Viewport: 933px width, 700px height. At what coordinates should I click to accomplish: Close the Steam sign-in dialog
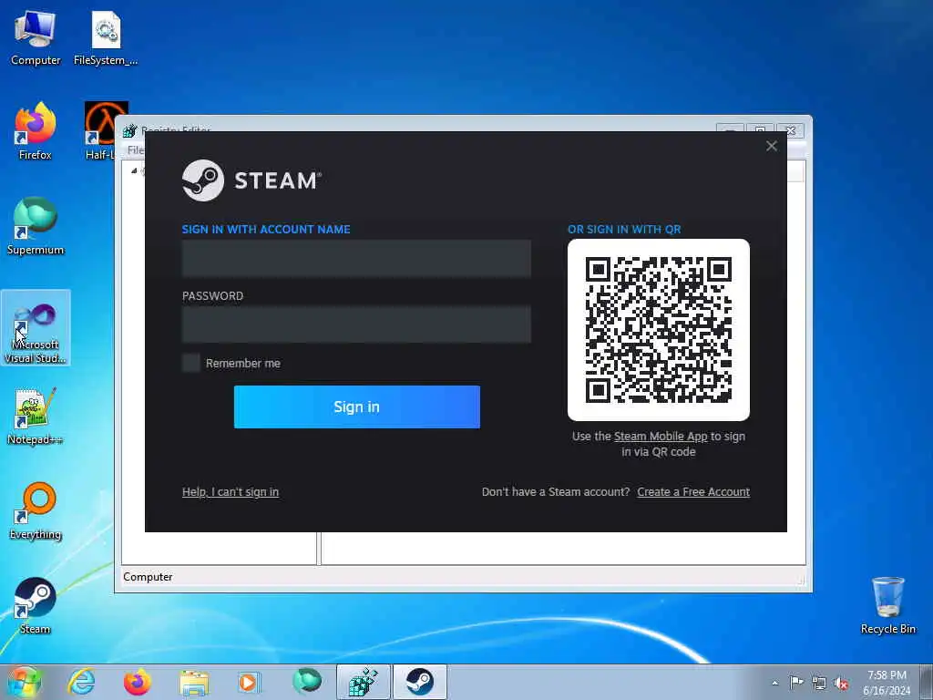[x=772, y=147]
